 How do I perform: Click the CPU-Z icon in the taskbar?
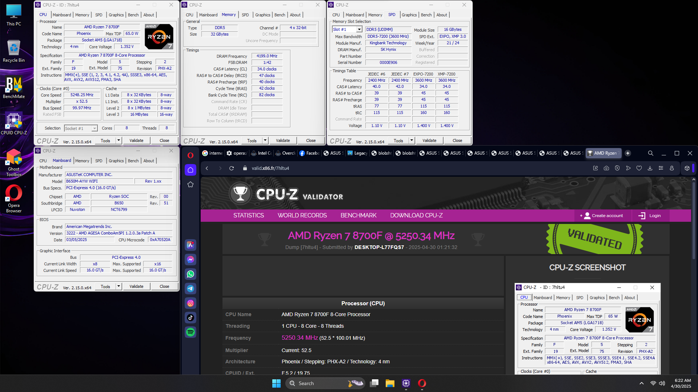406,383
